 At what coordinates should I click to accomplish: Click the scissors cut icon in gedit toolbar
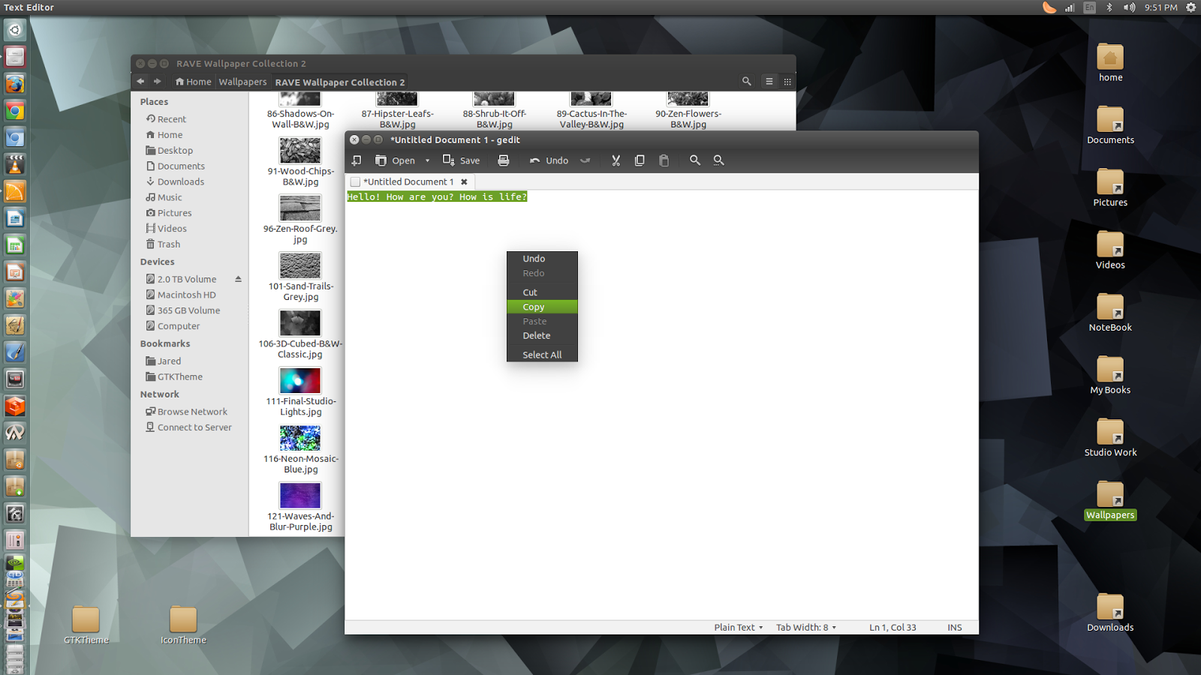click(616, 160)
